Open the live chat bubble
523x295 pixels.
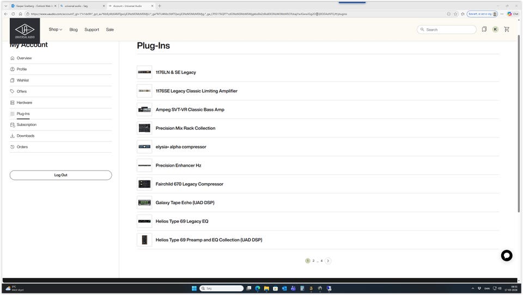[506, 255]
